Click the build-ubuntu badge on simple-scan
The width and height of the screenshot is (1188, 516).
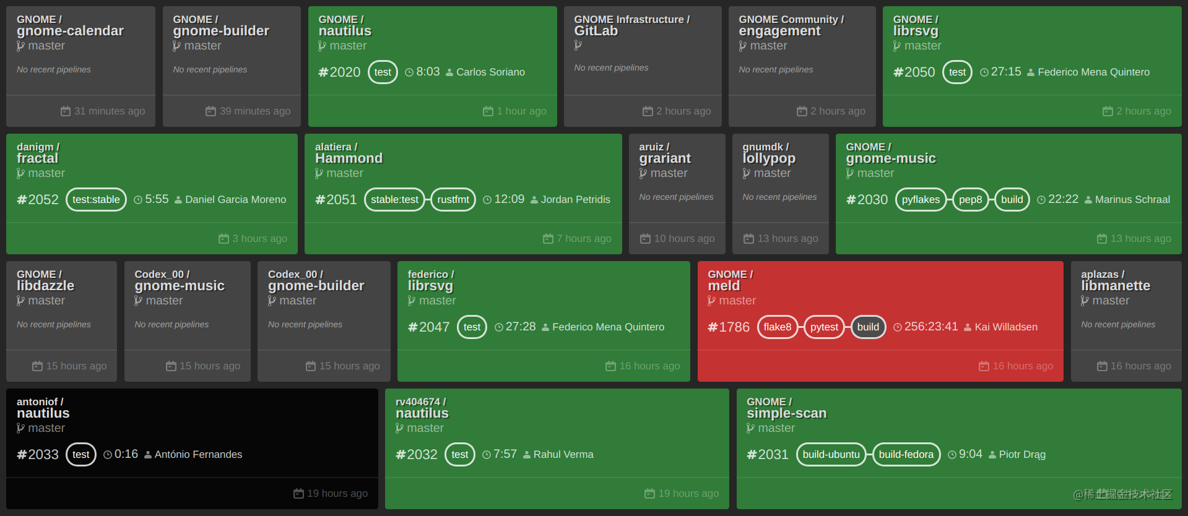click(x=831, y=454)
